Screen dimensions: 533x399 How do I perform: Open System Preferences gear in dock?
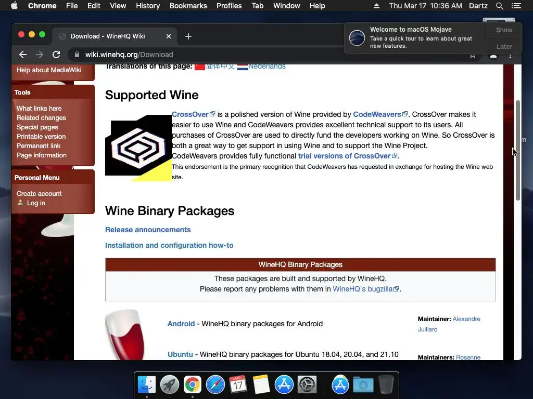tap(307, 385)
